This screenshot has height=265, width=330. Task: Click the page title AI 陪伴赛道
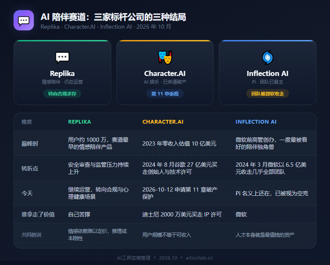pos(113,17)
